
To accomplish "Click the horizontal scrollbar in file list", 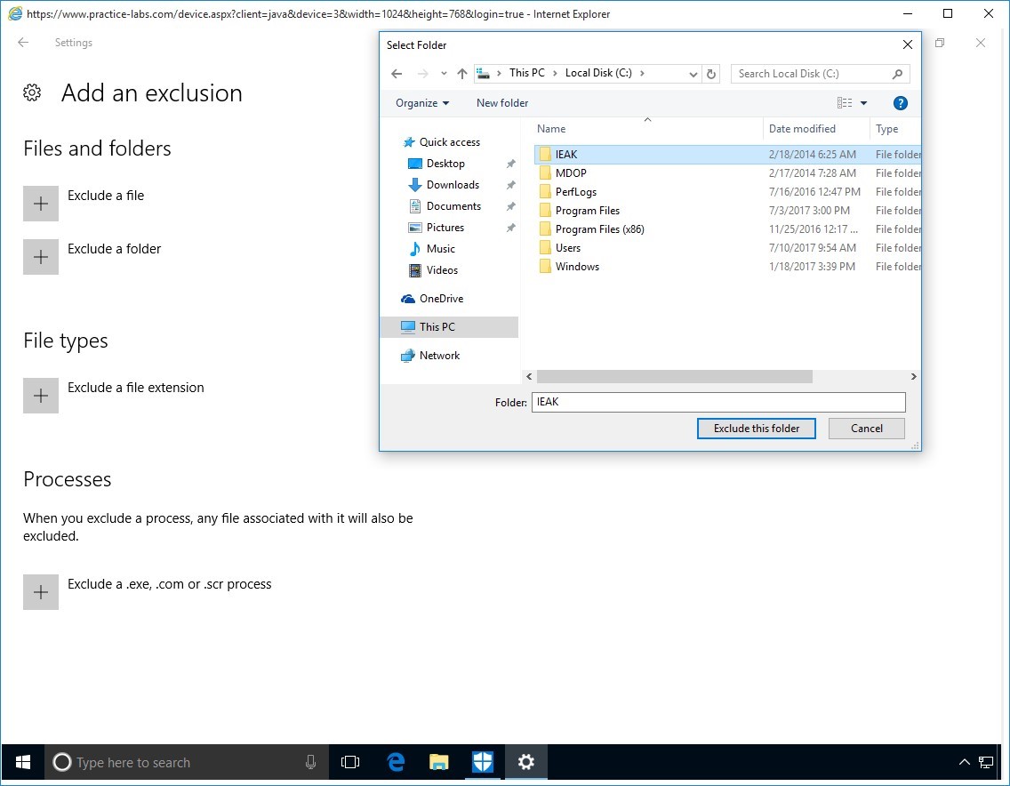I will click(x=674, y=377).
